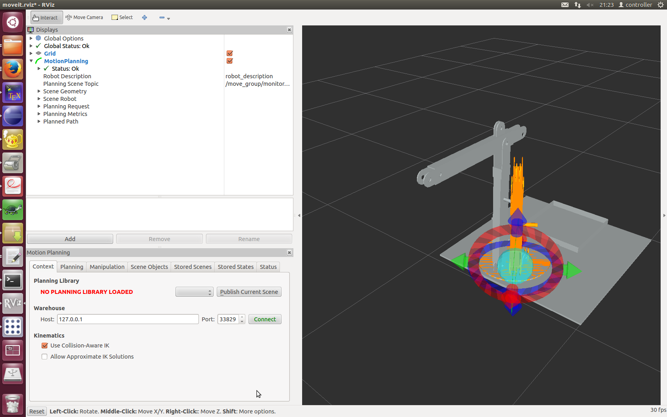
Task: Open the Manipulation tab
Action: coord(107,267)
